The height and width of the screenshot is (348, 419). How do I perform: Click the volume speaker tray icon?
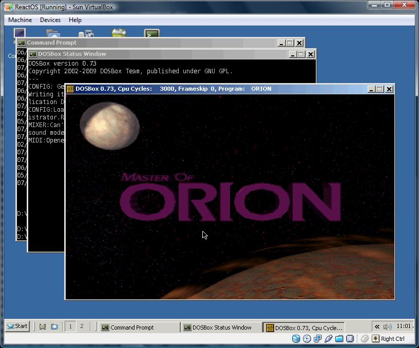click(x=387, y=326)
